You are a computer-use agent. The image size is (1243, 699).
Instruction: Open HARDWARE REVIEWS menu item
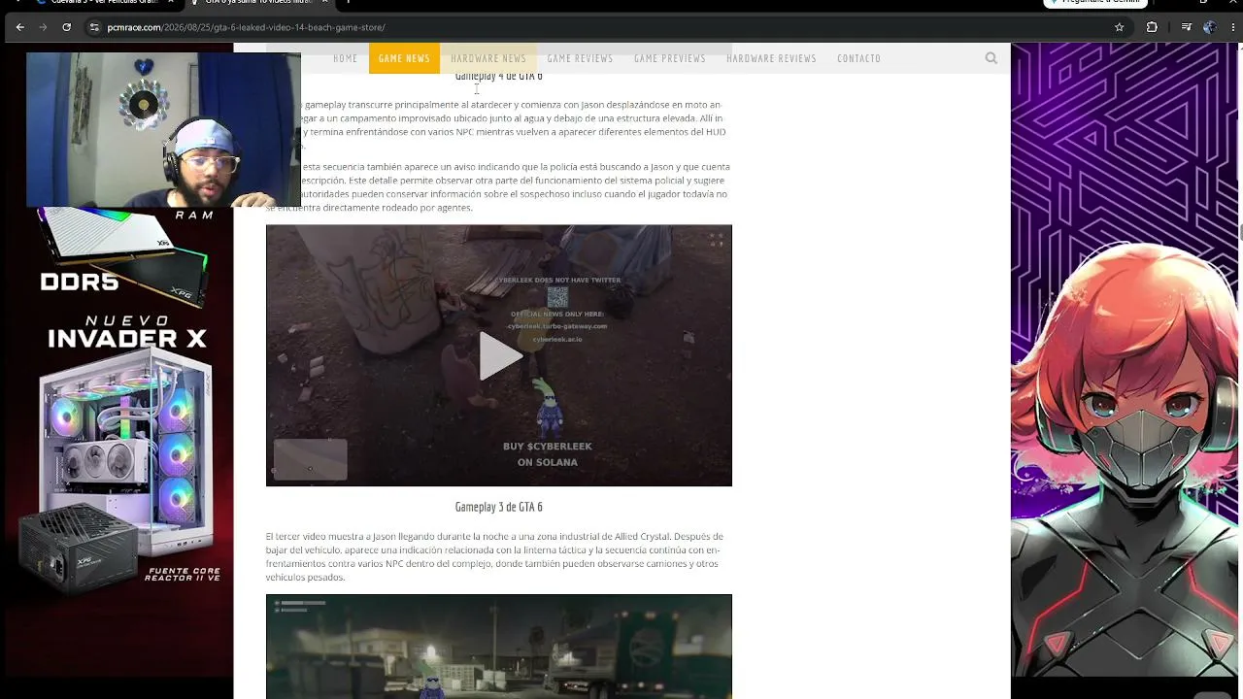tap(771, 58)
